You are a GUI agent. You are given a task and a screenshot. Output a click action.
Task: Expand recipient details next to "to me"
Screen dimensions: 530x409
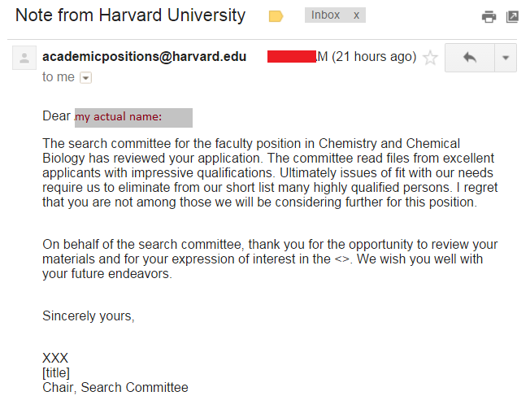pos(85,78)
